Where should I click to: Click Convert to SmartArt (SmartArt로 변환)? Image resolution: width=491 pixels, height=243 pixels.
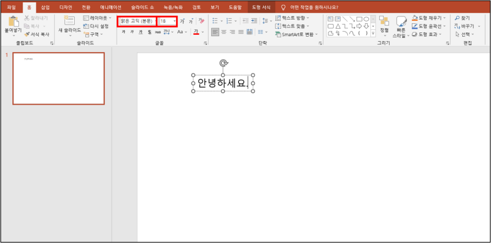[296, 34]
